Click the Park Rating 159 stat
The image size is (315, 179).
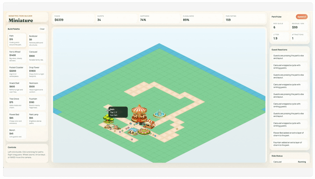click(244, 18)
